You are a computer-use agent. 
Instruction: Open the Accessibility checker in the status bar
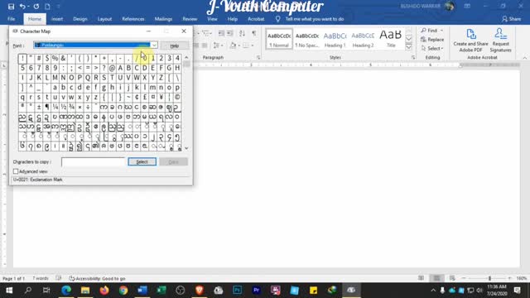(x=97, y=278)
